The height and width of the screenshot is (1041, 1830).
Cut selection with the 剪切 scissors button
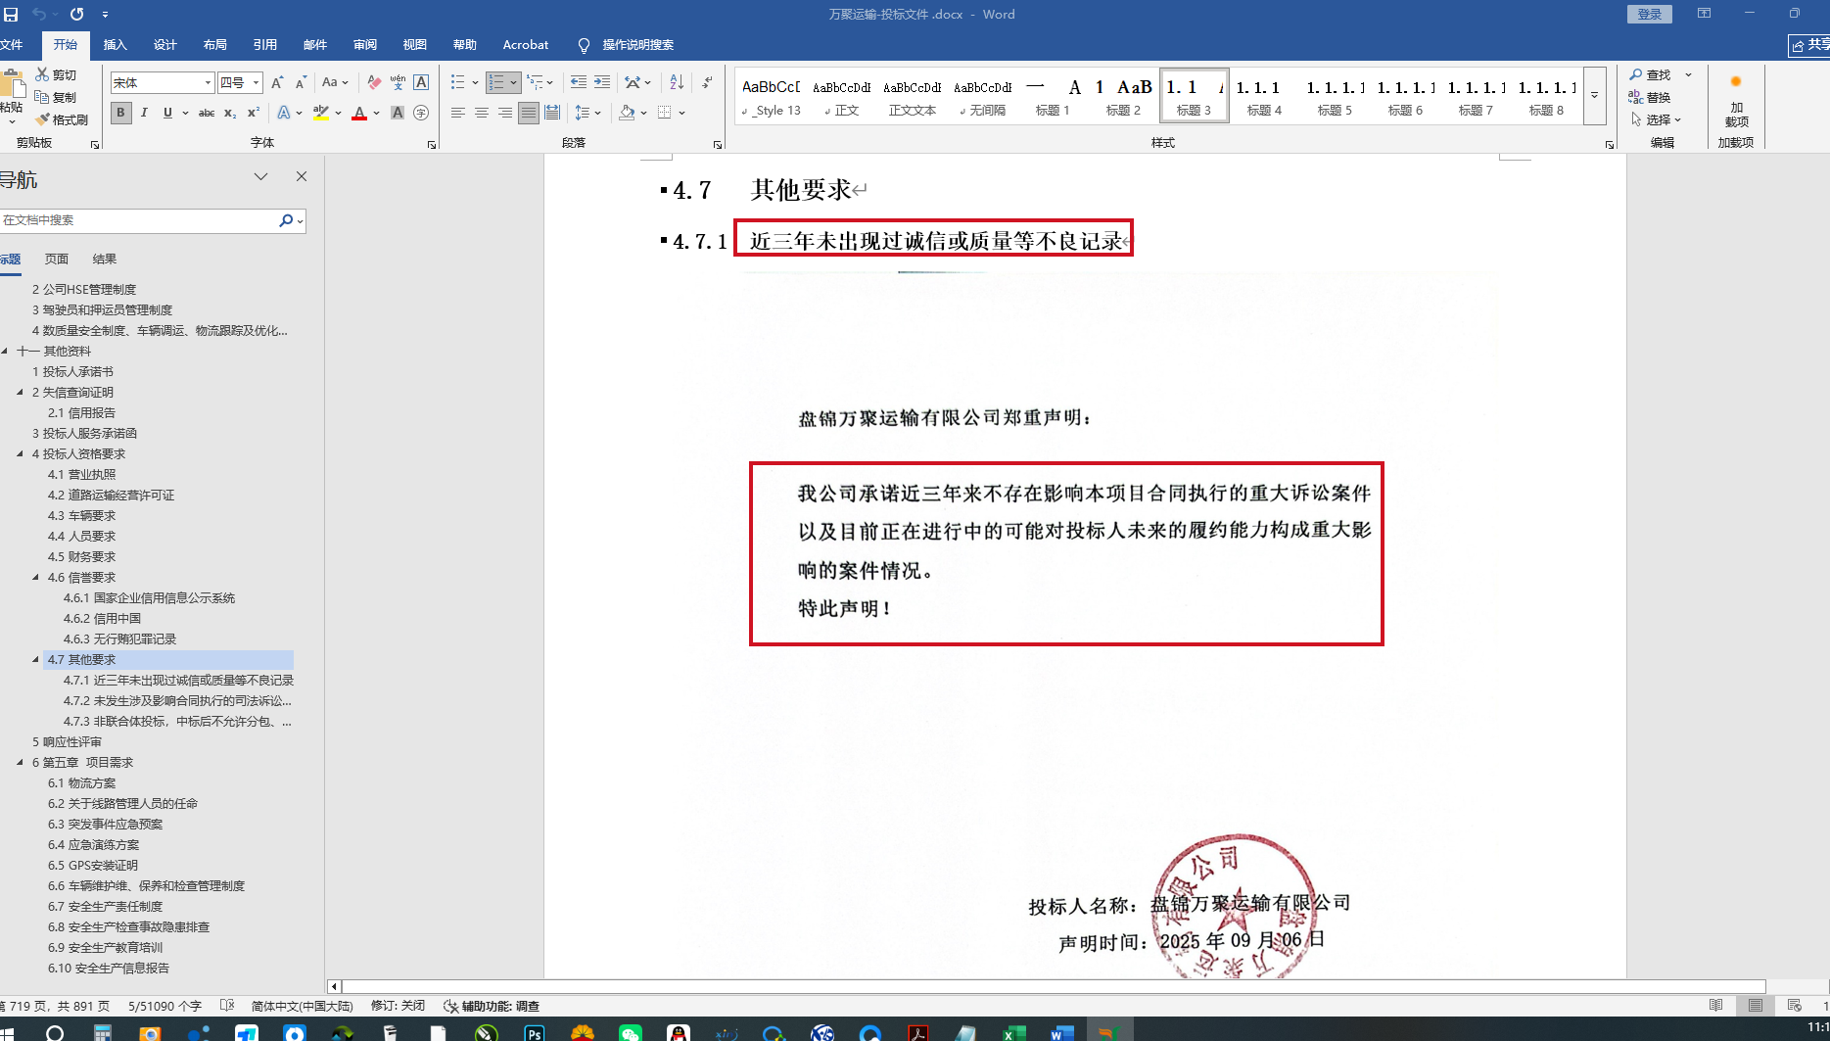pos(56,75)
